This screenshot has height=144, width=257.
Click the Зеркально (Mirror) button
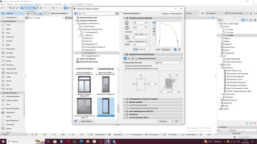click(x=166, y=50)
